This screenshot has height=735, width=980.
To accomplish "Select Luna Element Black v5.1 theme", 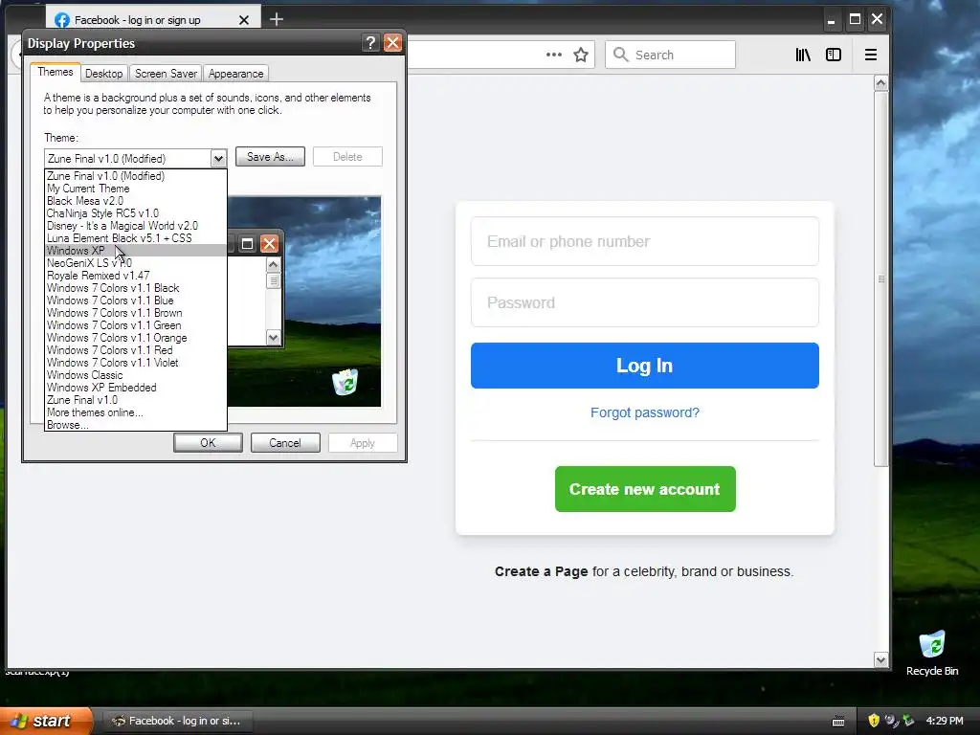I will pyautogui.click(x=136, y=238).
